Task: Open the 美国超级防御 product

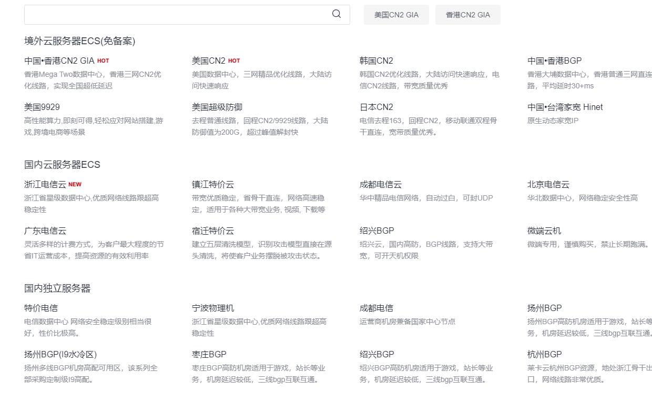Action: 216,107
